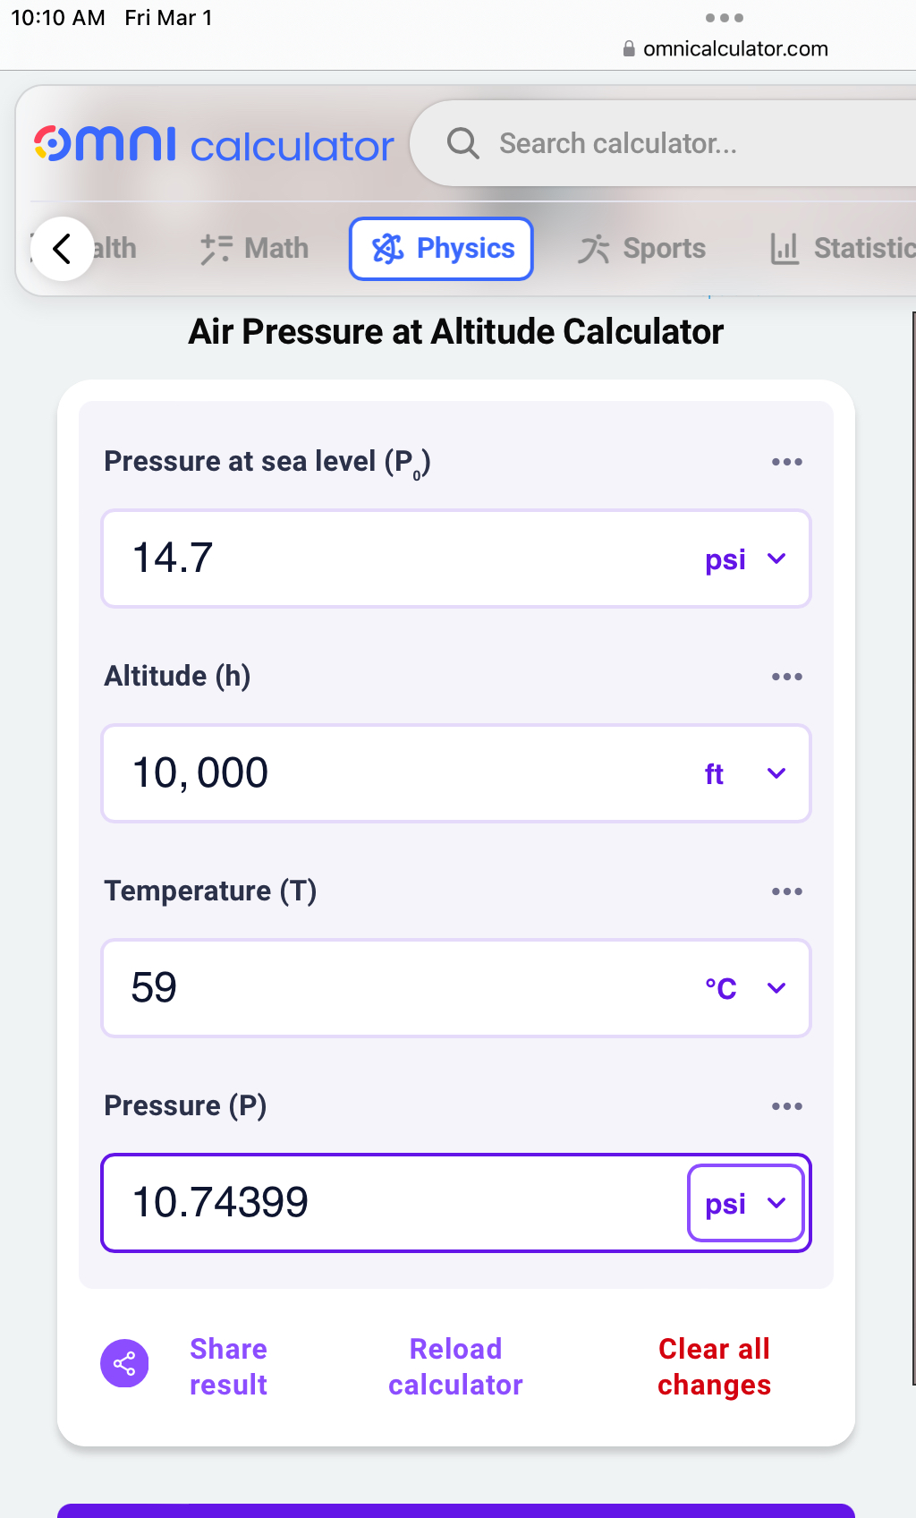
Task: Tap the purple share icon
Action: (x=124, y=1364)
